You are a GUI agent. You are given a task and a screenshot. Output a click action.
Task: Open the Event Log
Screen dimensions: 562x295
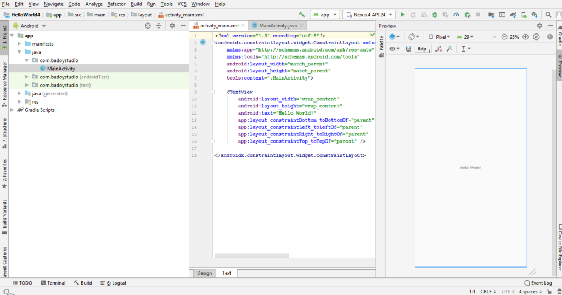(x=538, y=283)
